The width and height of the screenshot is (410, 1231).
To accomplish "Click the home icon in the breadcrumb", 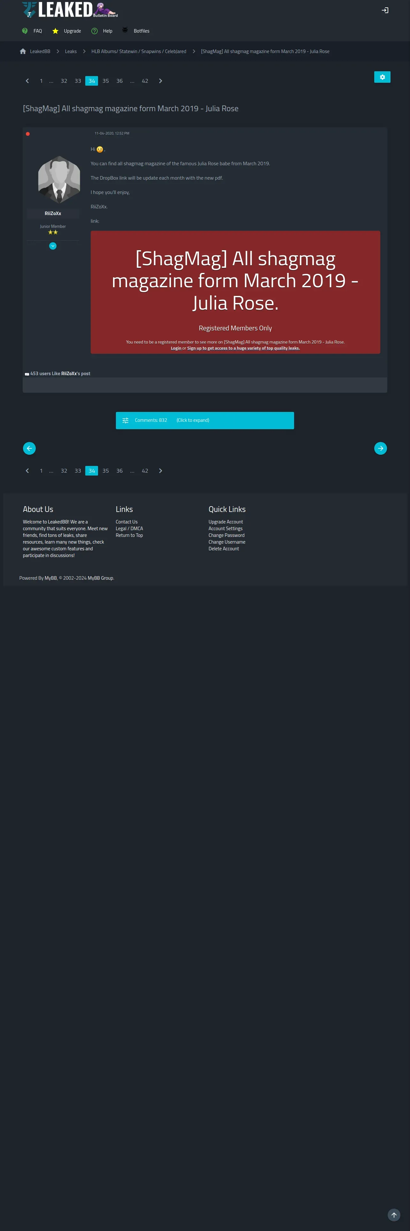I will coord(23,51).
